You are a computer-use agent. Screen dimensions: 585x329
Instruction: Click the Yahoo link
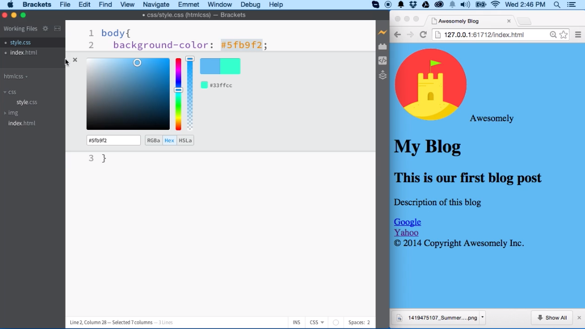[406, 232]
